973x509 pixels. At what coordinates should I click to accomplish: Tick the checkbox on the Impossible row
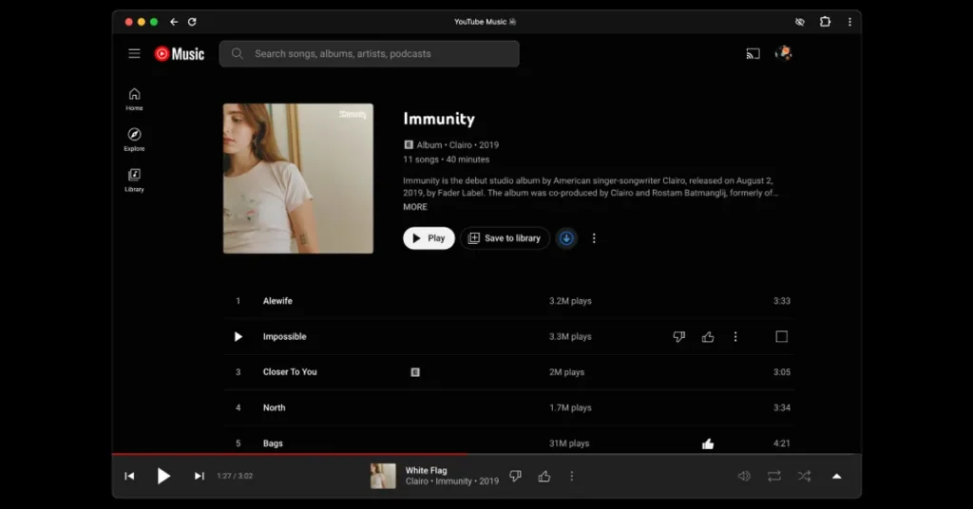click(781, 337)
